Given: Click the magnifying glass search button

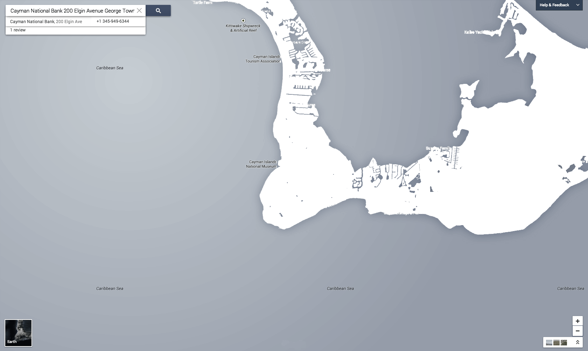Looking at the screenshot, I should pos(158,10).
